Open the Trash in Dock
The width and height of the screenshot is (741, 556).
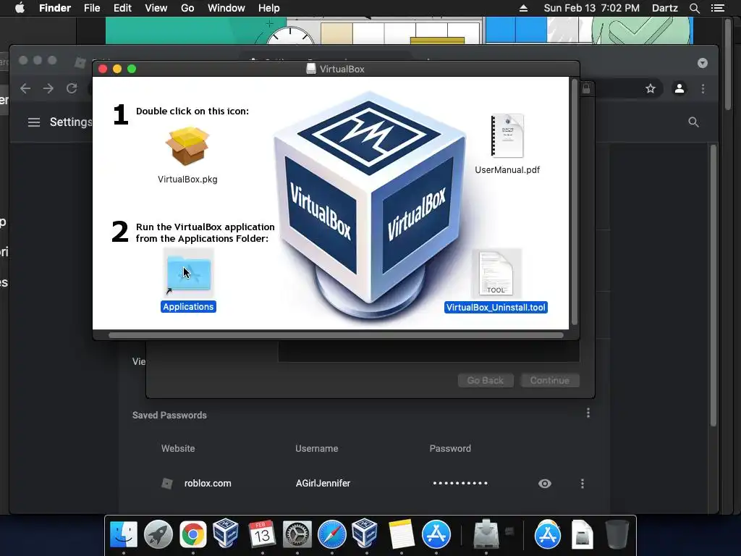point(617,535)
